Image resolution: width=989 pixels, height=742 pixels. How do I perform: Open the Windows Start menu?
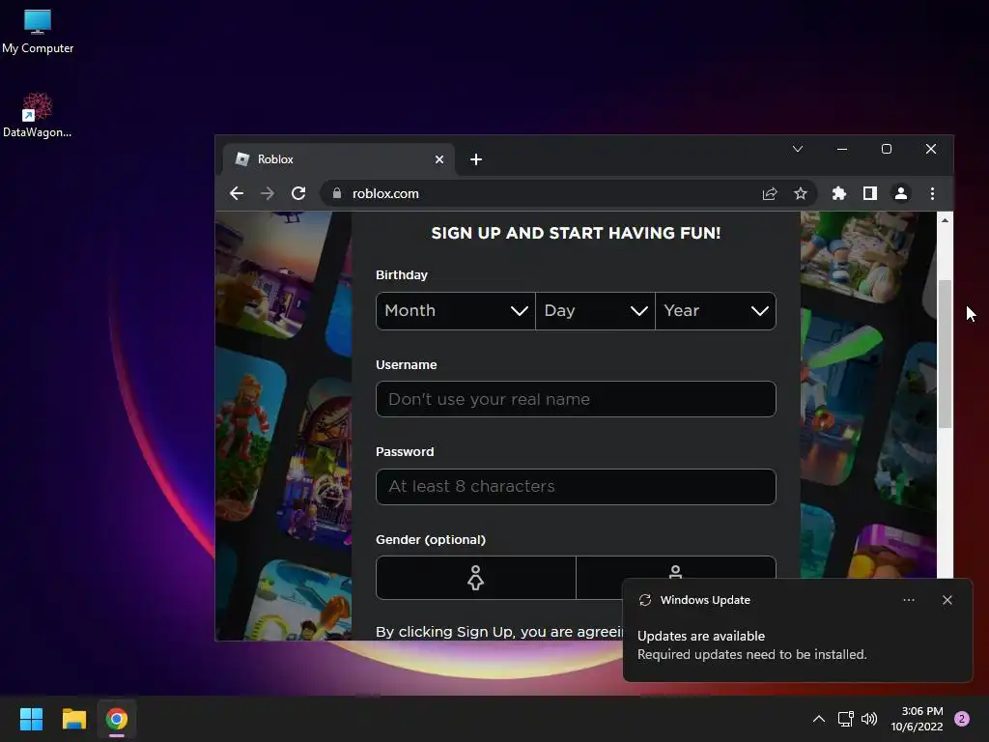(x=32, y=719)
